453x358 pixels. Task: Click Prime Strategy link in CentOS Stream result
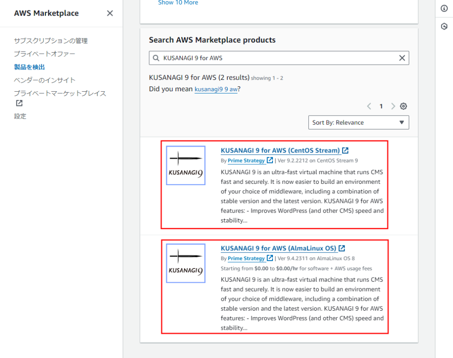(x=246, y=161)
